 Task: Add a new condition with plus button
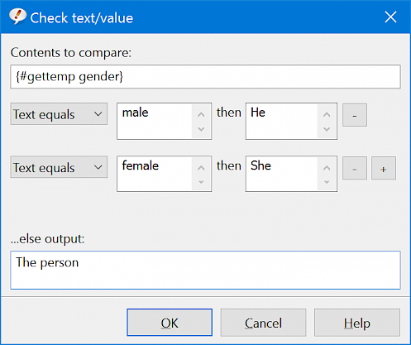(x=384, y=168)
